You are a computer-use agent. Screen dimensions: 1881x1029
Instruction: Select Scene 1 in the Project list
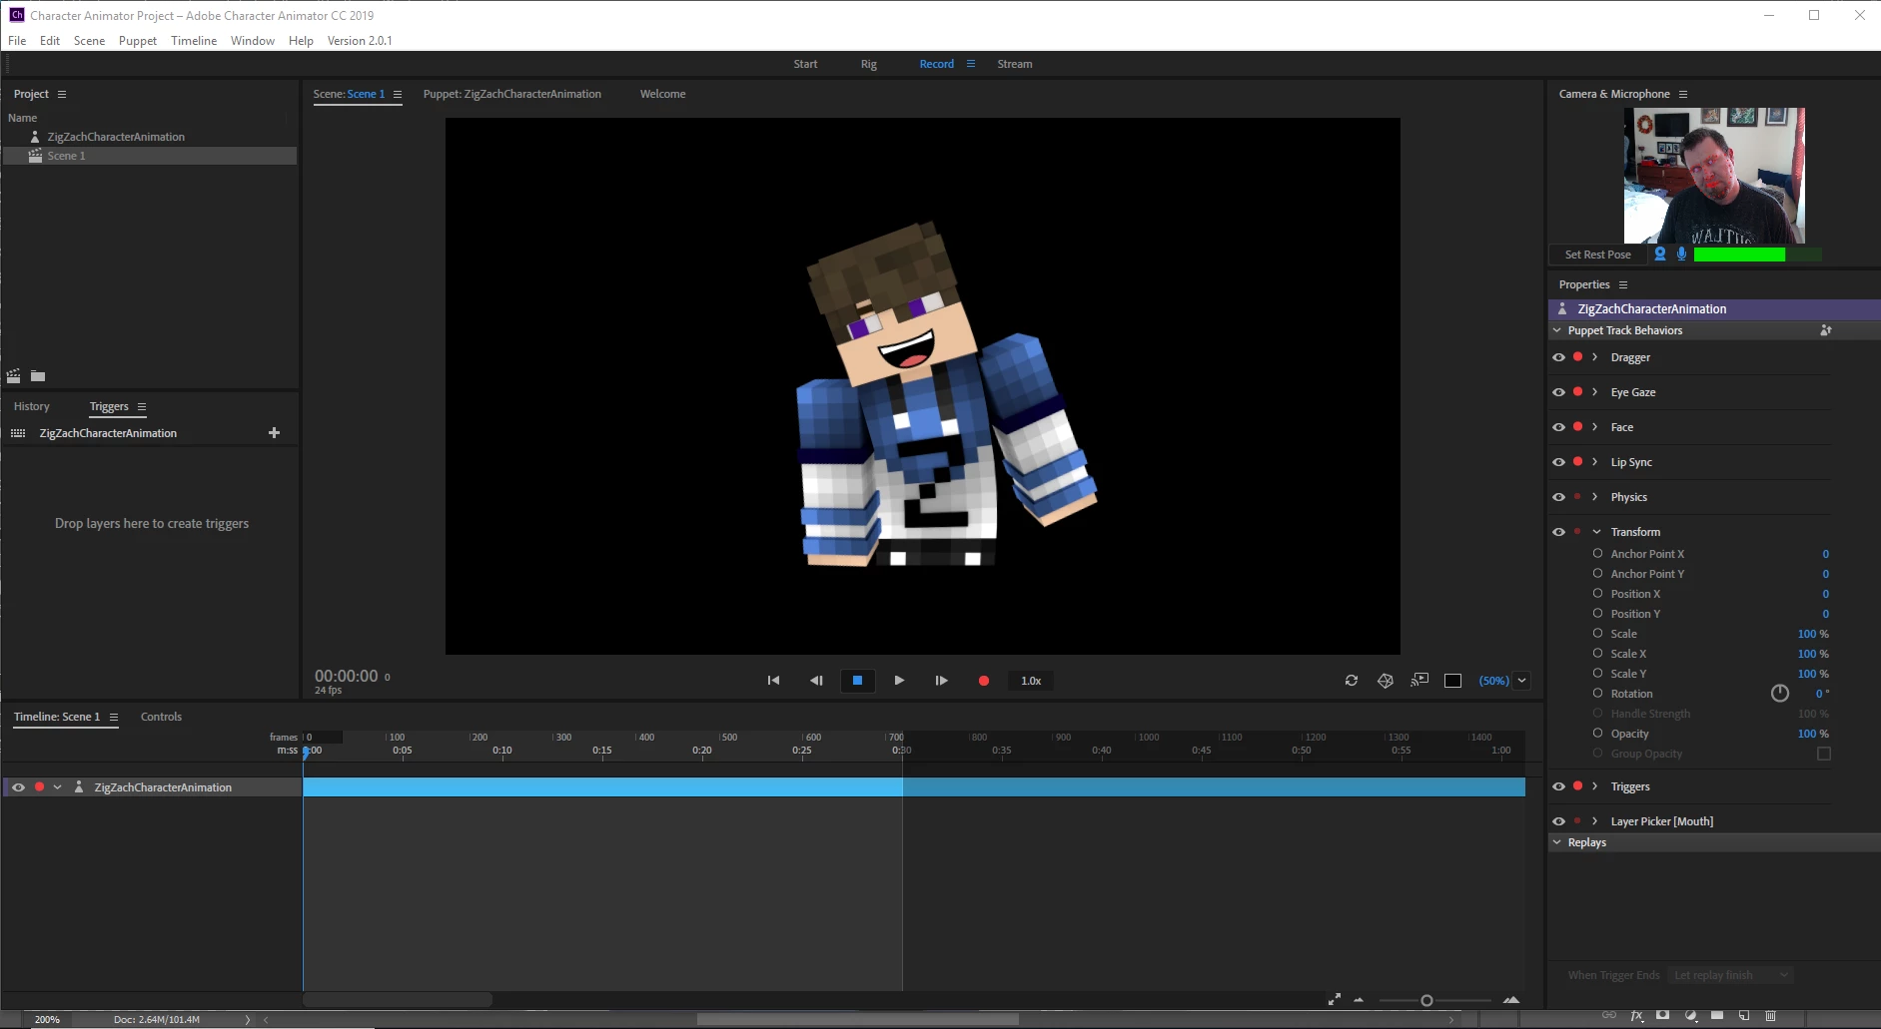(x=150, y=156)
